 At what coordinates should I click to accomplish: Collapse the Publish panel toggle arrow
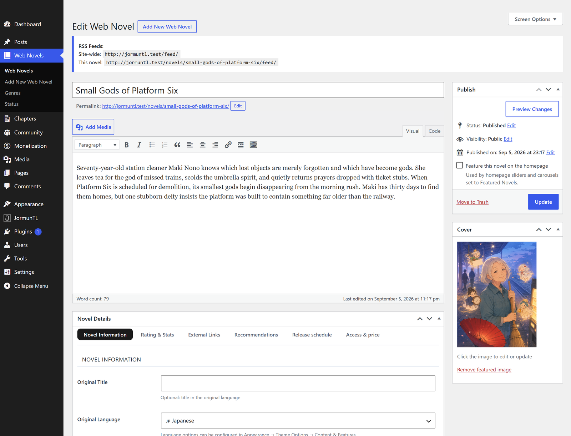[x=558, y=90]
